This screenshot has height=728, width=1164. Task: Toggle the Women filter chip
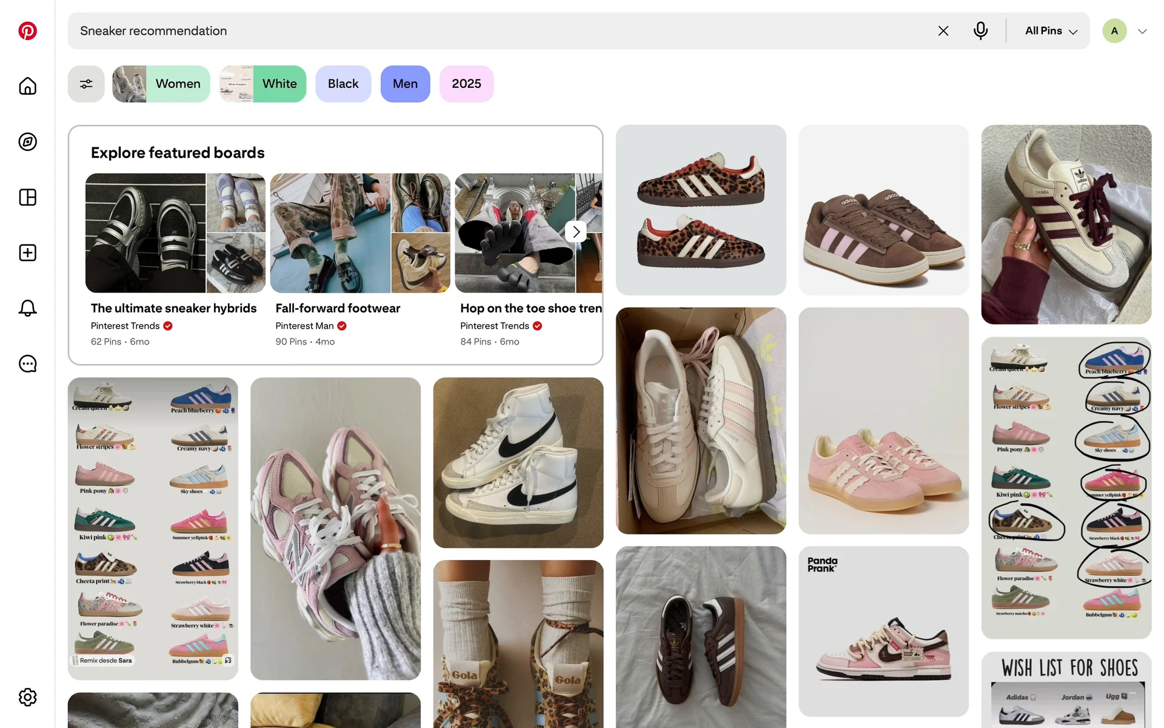pyautogui.click(x=161, y=84)
